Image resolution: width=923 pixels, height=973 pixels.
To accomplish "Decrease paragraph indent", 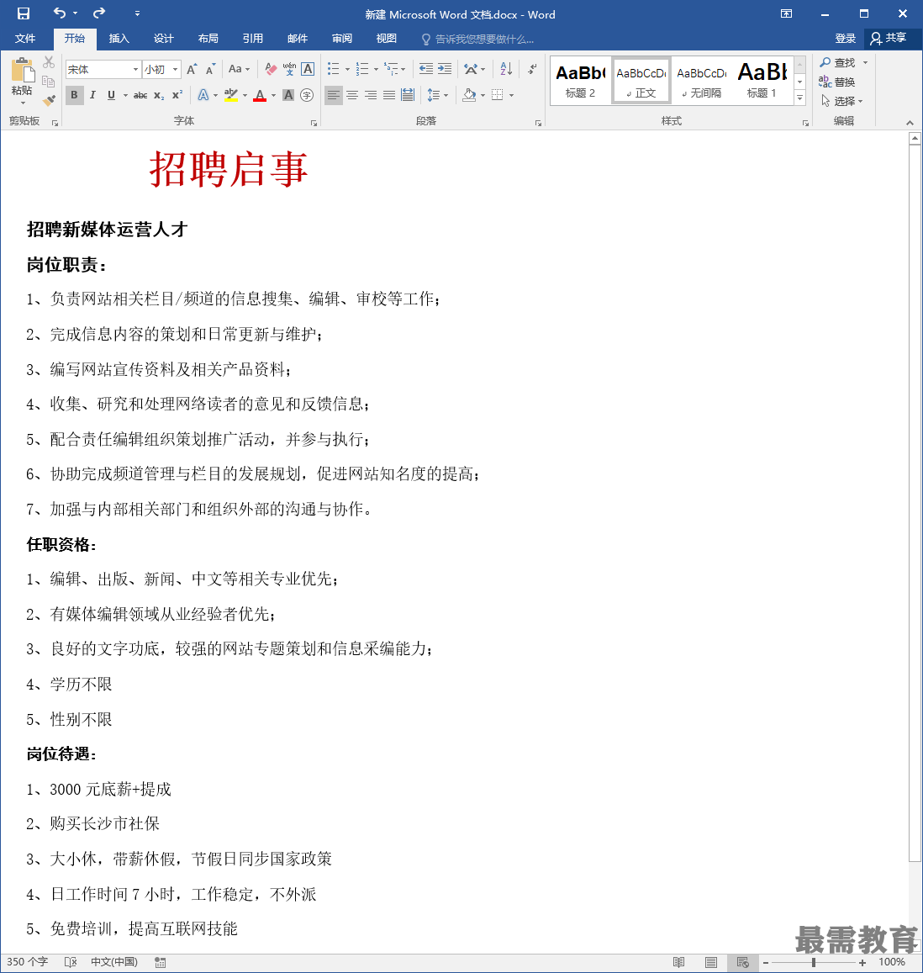I will click(x=425, y=69).
